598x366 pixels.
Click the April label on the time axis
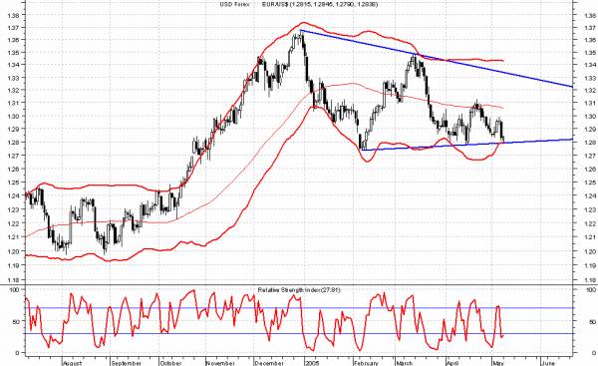coord(453,363)
